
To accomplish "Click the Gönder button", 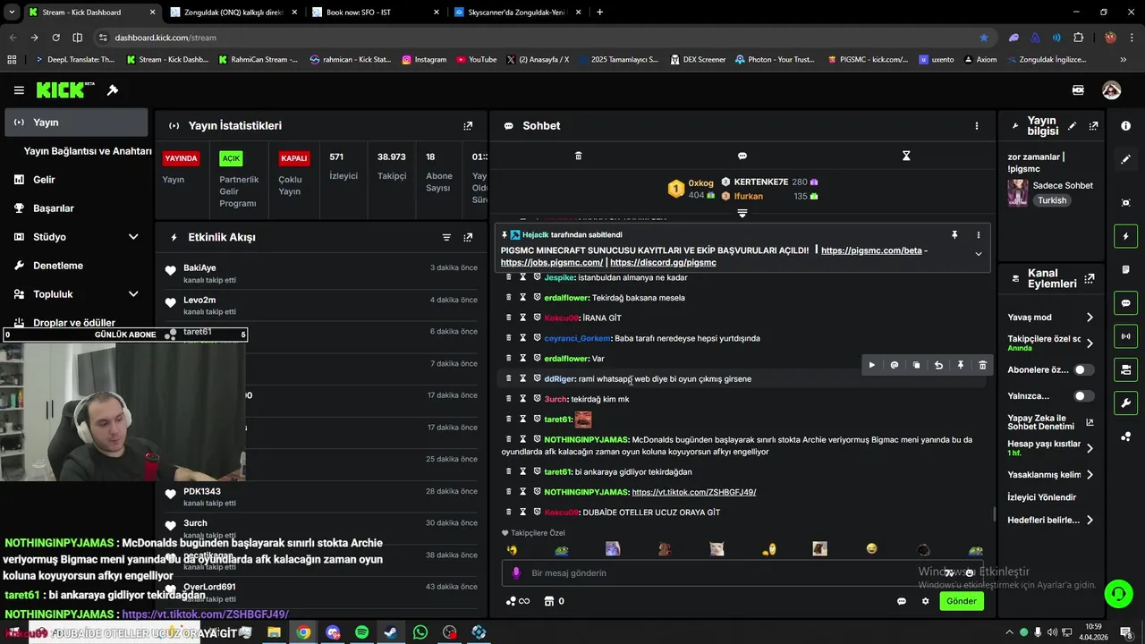I will 962,601.
